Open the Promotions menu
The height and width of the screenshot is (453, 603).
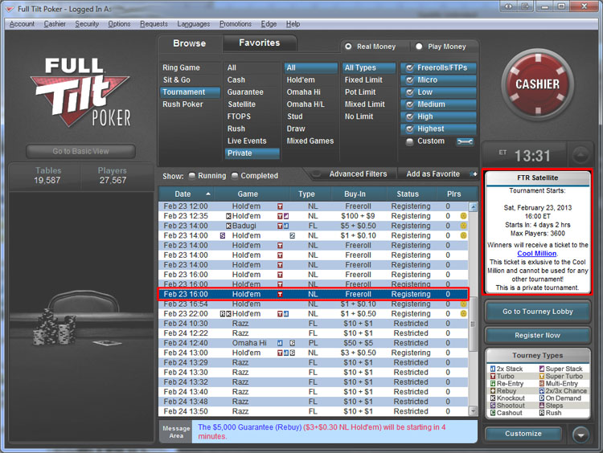(x=236, y=24)
